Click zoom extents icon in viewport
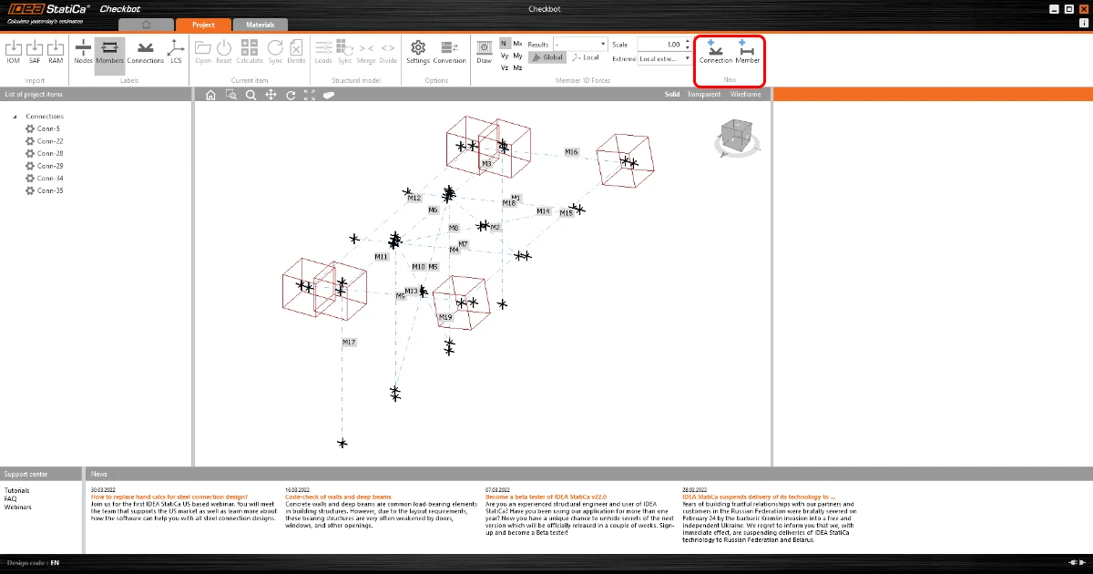The width and height of the screenshot is (1093, 574). (x=310, y=94)
